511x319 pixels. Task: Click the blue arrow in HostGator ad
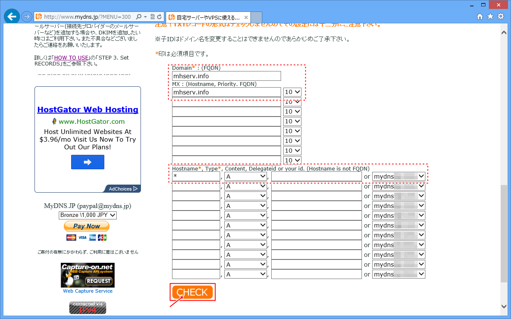87,162
